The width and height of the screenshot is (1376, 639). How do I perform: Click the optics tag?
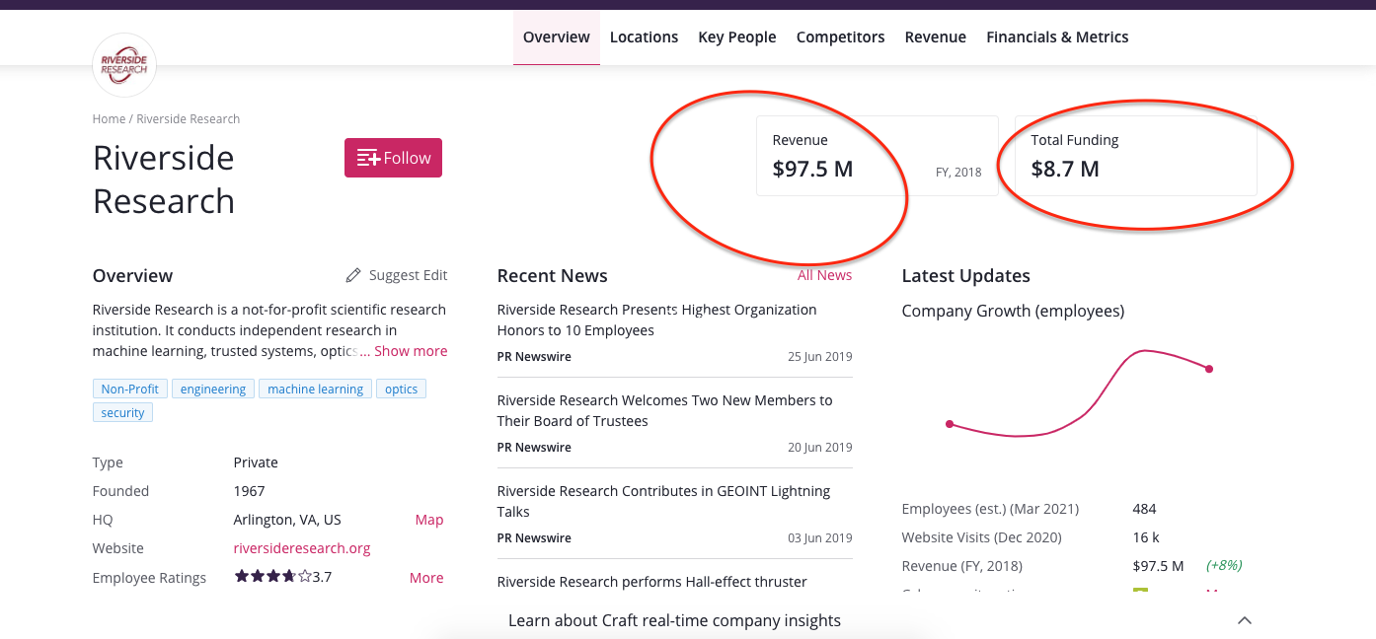tap(402, 390)
